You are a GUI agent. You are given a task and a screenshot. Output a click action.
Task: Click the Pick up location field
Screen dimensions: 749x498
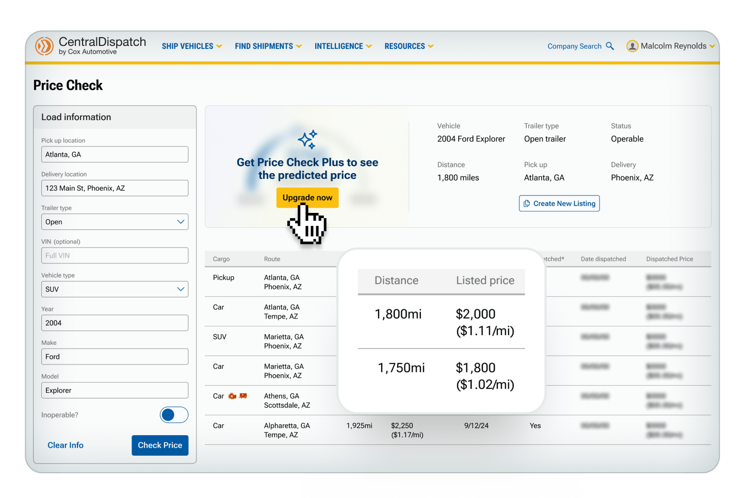click(x=115, y=155)
